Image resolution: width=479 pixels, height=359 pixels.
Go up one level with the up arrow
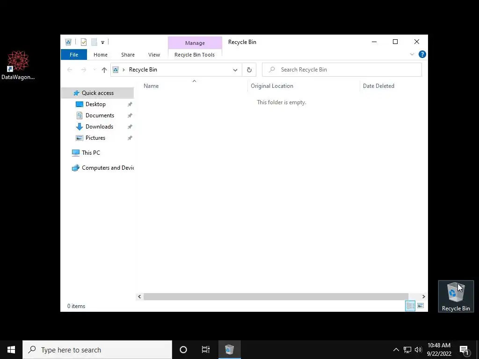(104, 70)
